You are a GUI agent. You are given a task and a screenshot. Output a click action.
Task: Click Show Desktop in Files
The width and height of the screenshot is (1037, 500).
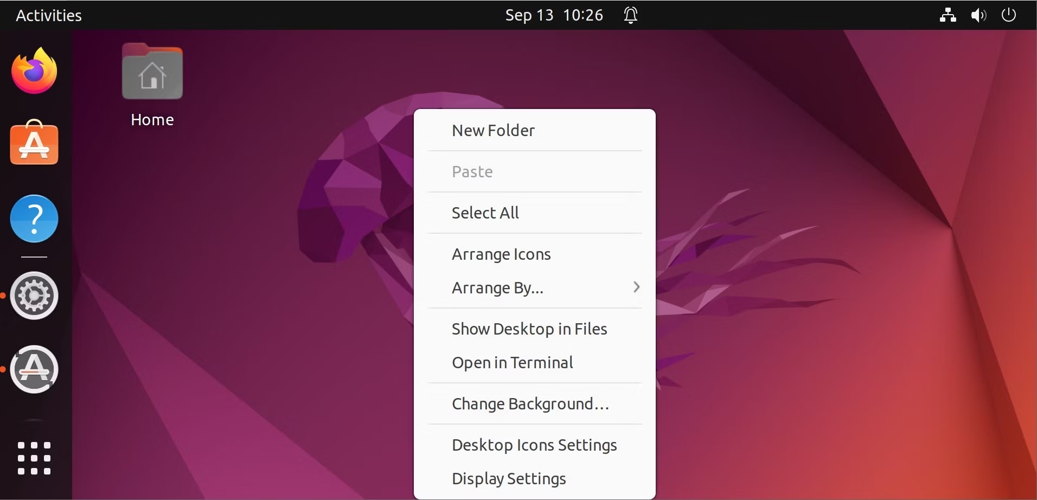click(x=535, y=329)
